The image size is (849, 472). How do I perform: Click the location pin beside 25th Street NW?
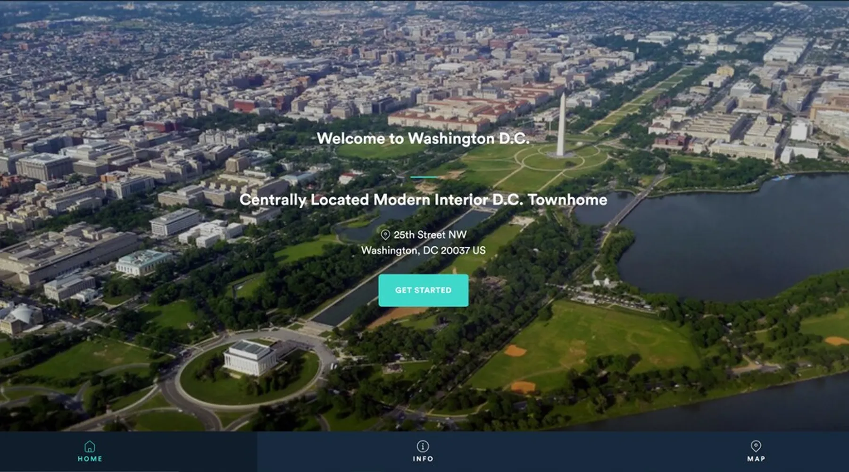[385, 235]
